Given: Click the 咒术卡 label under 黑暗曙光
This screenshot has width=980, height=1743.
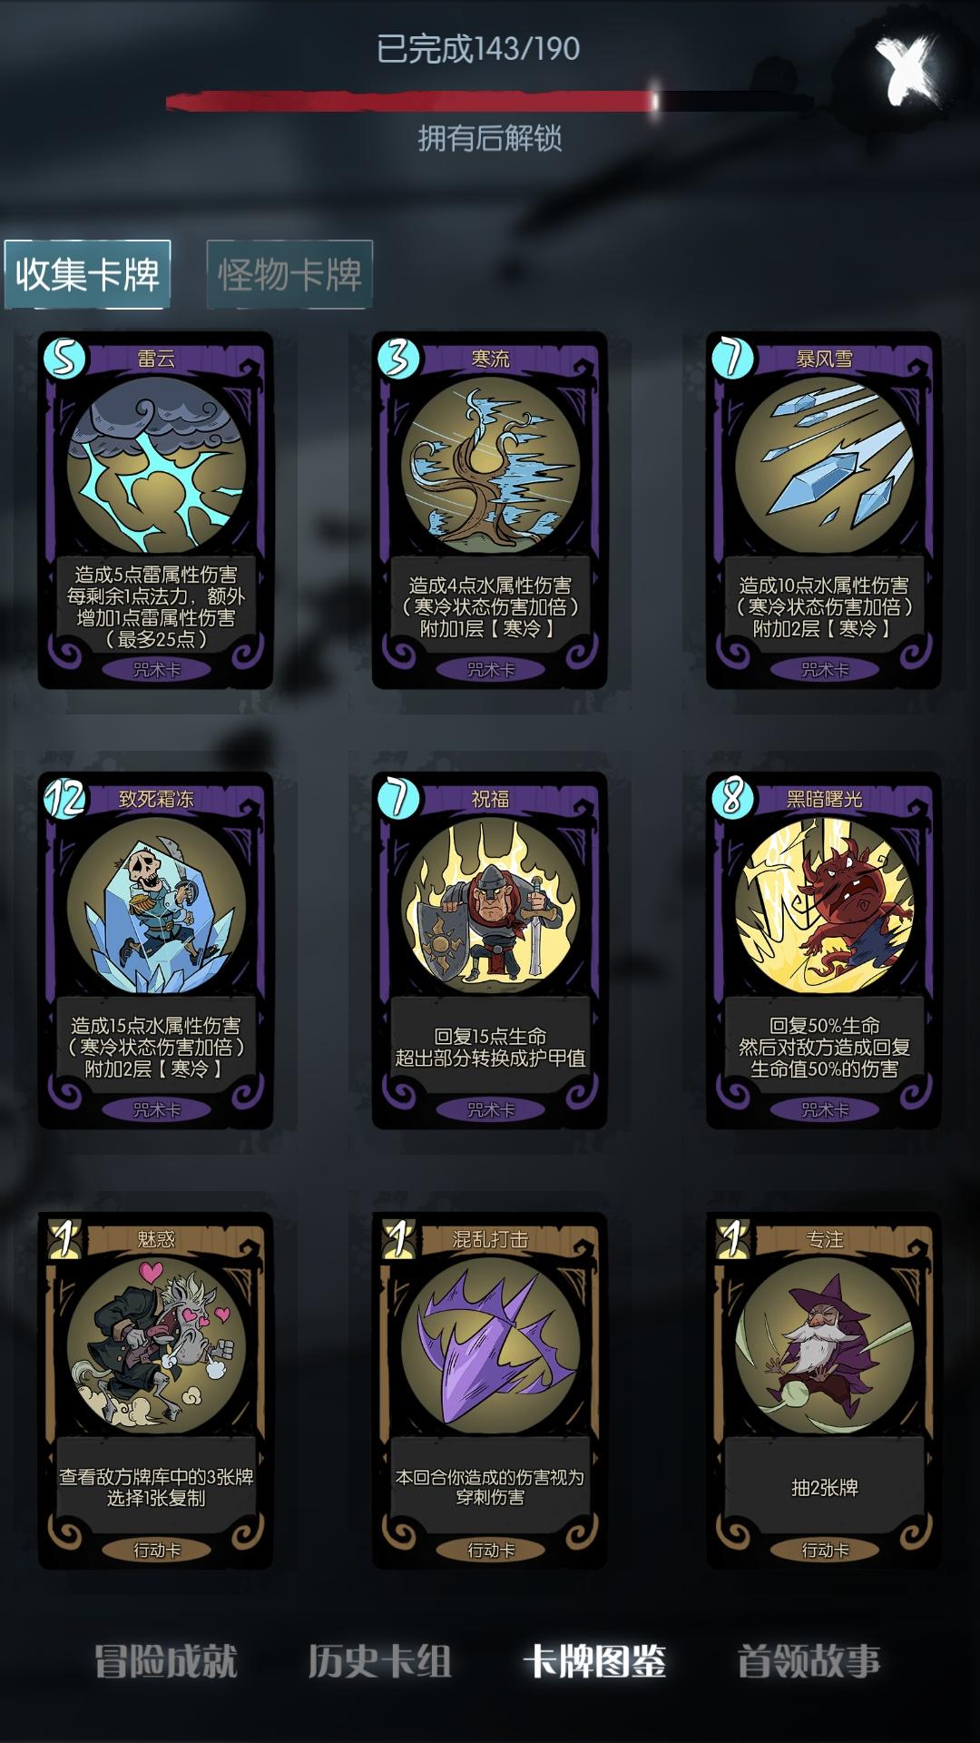Looking at the screenshot, I should (x=824, y=1109).
